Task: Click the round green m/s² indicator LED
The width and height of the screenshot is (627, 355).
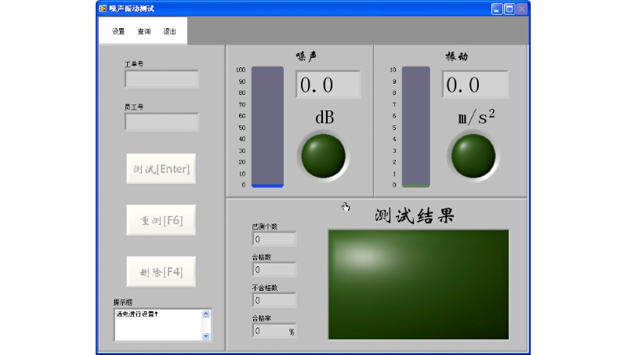Action: pyautogui.click(x=473, y=156)
